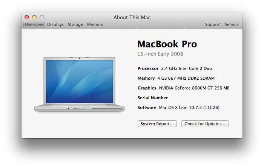This screenshot has height=168, width=264.
Task: Click the Memory 4 GB 667 MHz DDR2 SDRAM text
Action: point(176,78)
